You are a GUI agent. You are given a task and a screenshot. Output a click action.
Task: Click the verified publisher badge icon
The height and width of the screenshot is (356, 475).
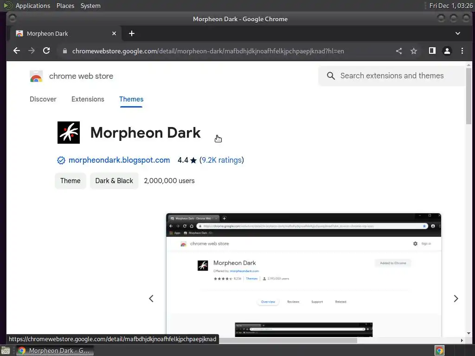pyautogui.click(x=61, y=160)
